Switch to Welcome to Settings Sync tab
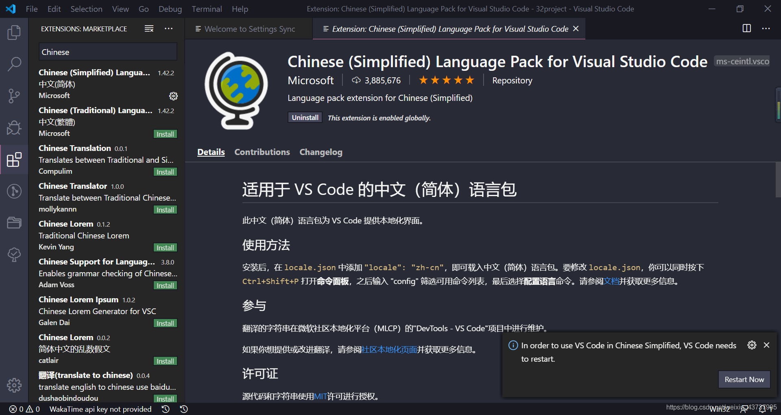781x415 pixels. click(x=249, y=29)
